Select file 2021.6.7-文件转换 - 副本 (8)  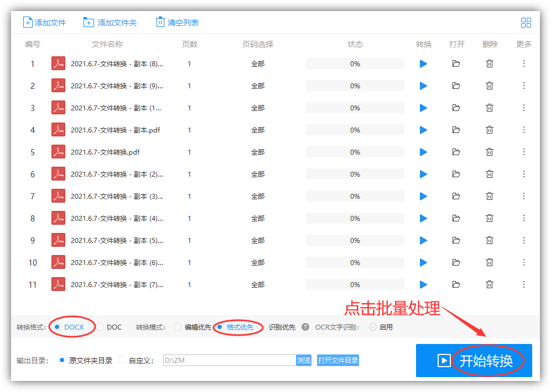[x=117, y=64]
